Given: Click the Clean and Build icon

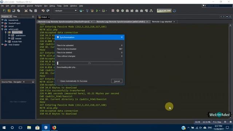Looking at the screenshot, I should pos(92,11).
